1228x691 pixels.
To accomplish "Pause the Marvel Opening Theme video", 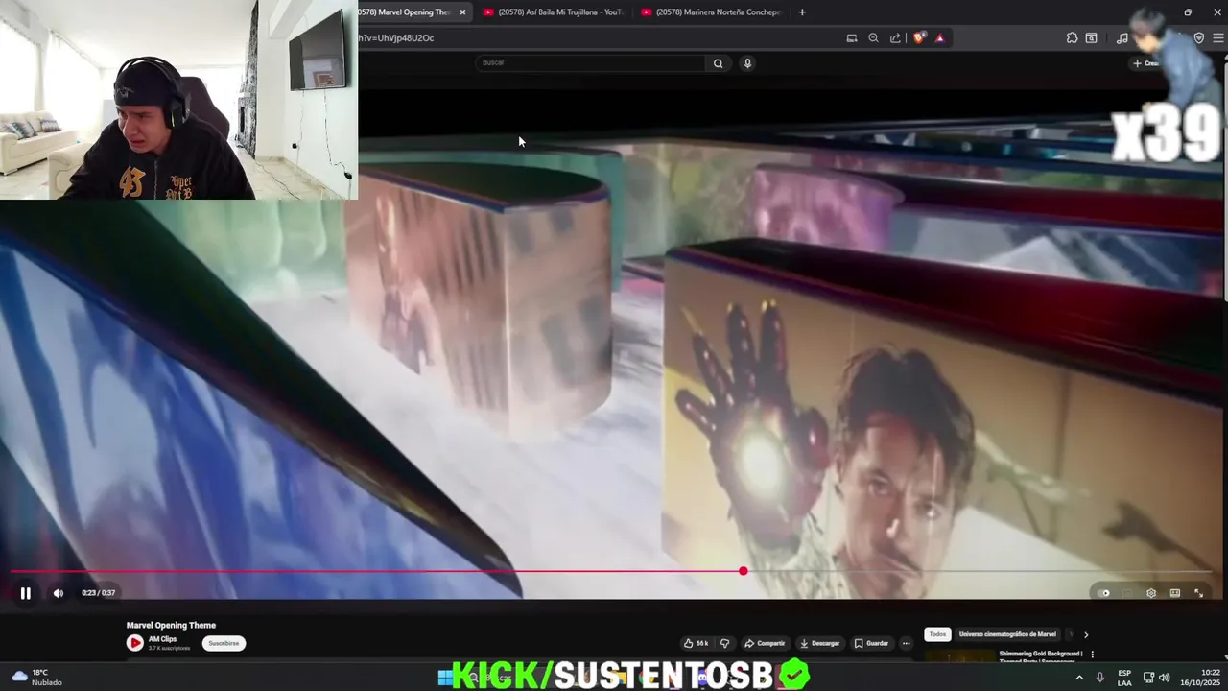I will (26, 593).
